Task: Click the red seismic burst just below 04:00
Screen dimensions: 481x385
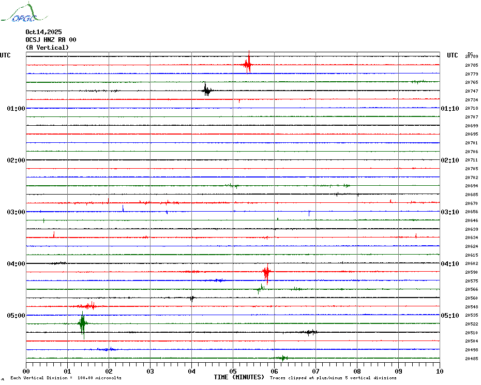Action: [x=266, y=272]
